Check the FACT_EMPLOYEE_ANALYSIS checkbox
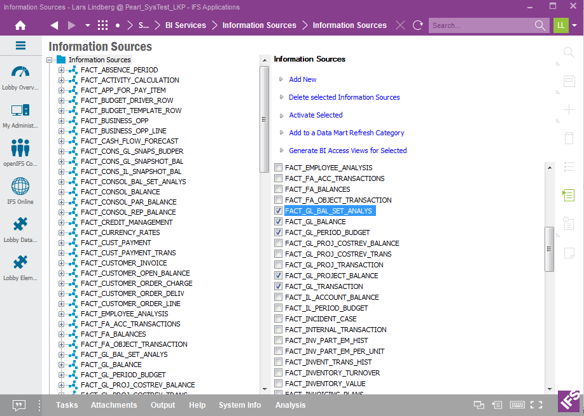 point(278,168)
